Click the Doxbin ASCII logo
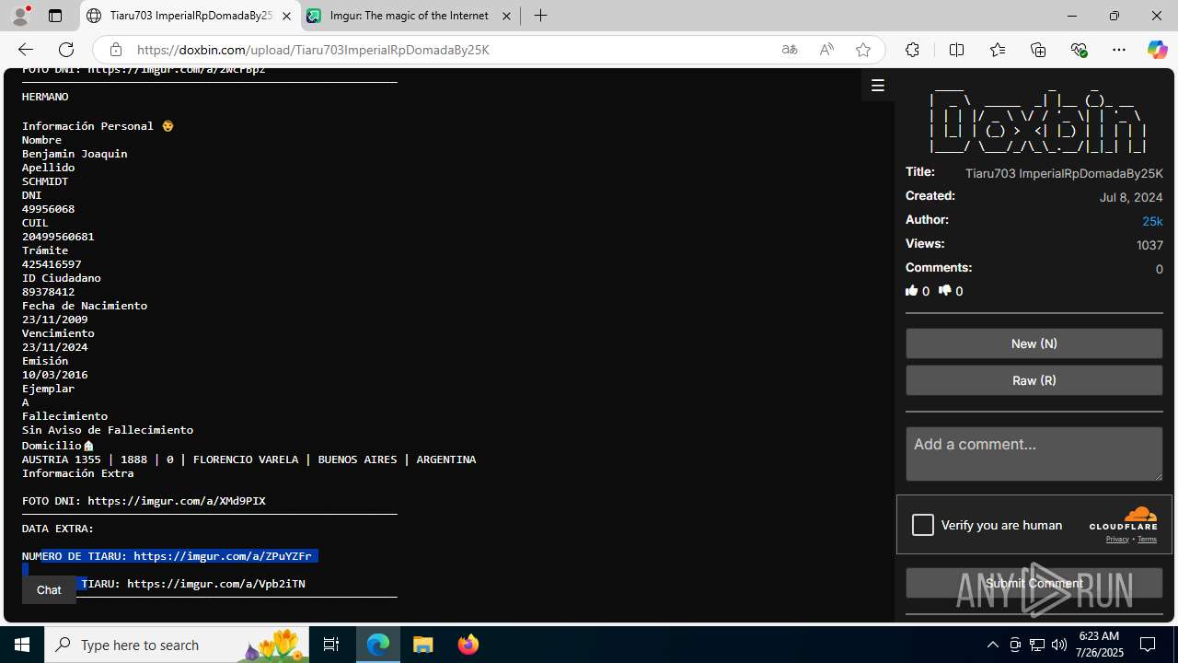This screenshot has height=663, width=1178. pyautogui.click(x=1037, y=120)
